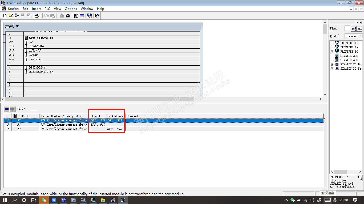Click the catalog panel dock/float icon
The width and height of the screenshot is (364, 204).
coord(357,23)
